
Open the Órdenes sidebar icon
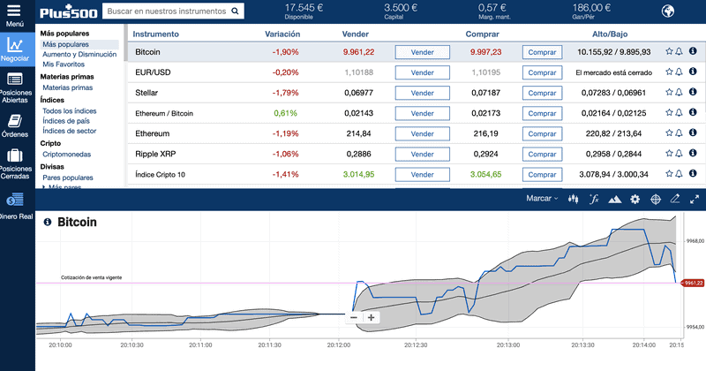15,121
